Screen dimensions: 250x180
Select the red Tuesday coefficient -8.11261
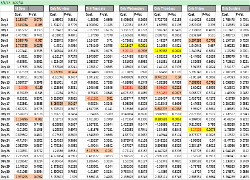click(92, 98)
